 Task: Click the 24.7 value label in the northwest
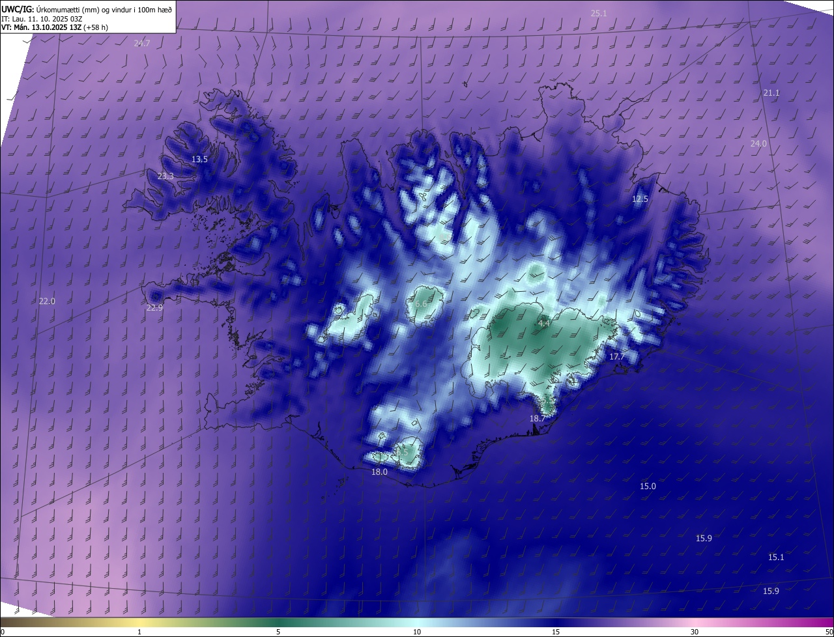coord(141,43)
